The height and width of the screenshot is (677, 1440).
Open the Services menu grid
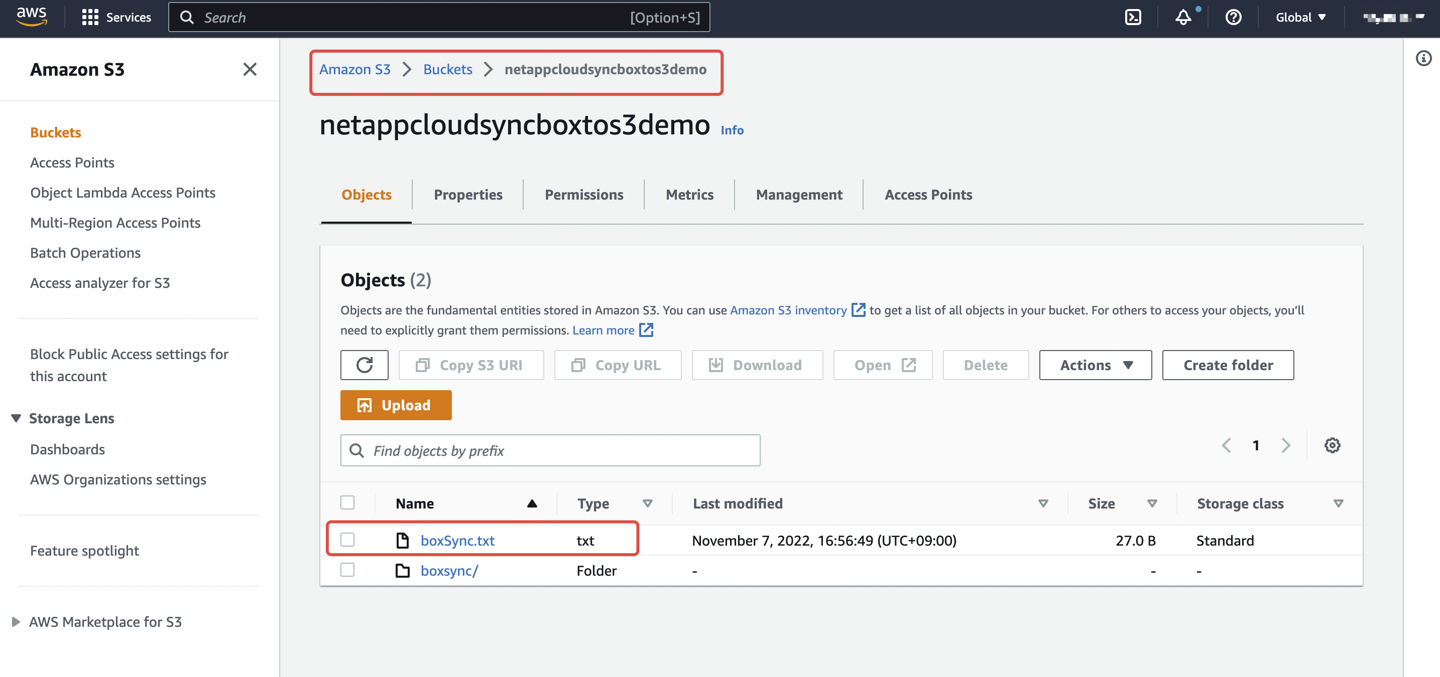91,18
